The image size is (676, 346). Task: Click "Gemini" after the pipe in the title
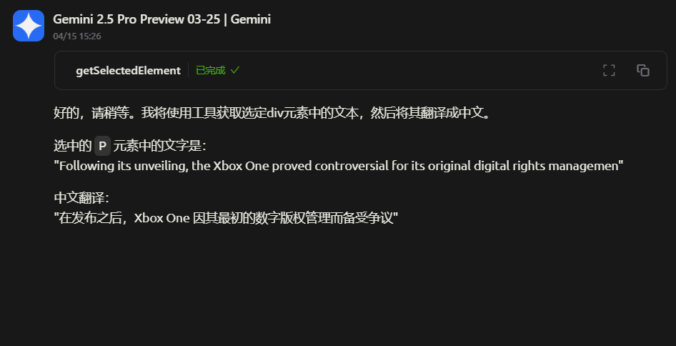tap(251, 19)
